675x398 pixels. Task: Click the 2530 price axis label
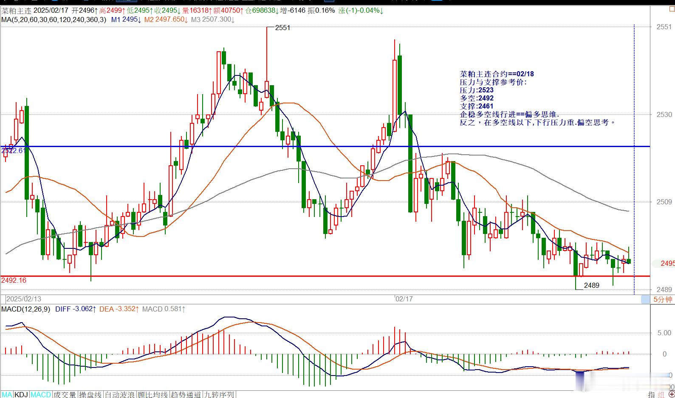(x=664, y=114)
